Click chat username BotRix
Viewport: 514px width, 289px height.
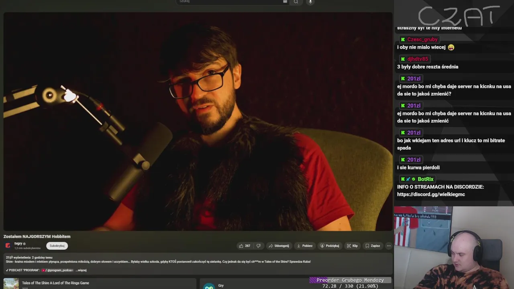click(426, 179)
